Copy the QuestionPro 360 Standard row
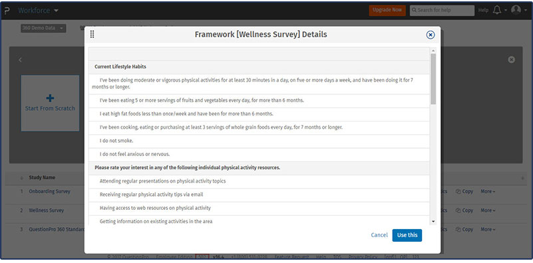 click(464, 229)
